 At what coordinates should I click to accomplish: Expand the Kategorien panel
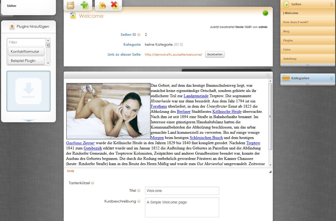pyautogui.click(x=332, y=78)
